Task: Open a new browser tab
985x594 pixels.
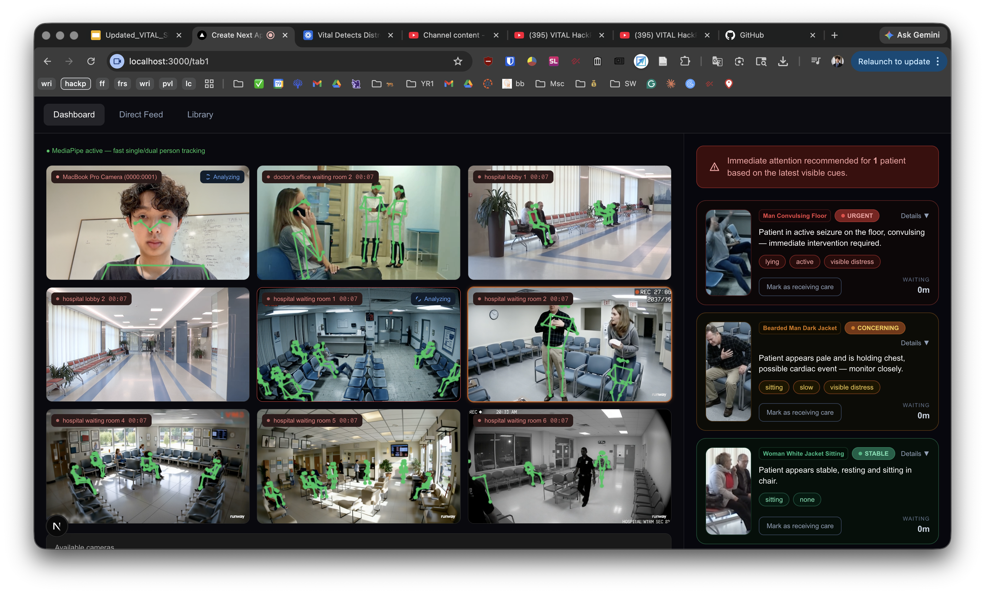Action: click(834, 35)
